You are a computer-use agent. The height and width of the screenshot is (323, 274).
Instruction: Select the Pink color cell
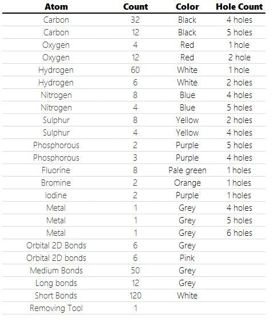[x=187, y=258]
